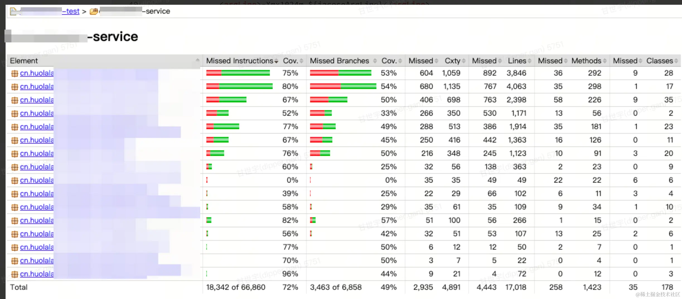Click the package icon in the 96% coverage row
The width and height of the screenshot is (682, 299).
14,274
